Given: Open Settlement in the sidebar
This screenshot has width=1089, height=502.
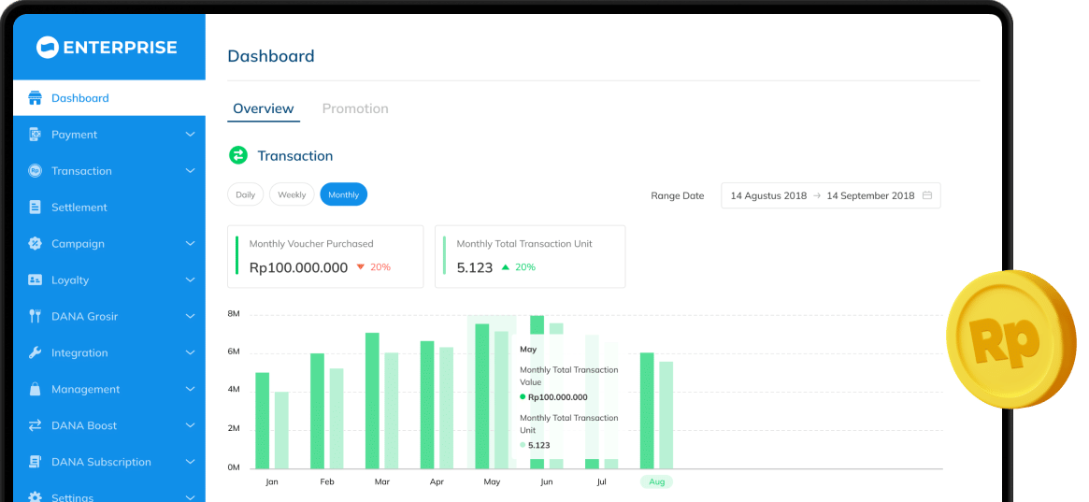Looking at the screenshot, I should [109, 207].
